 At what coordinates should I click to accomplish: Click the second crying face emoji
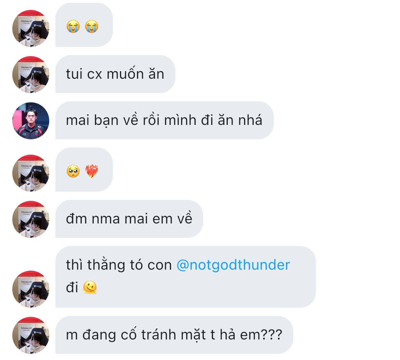click(x=92, y=26)
